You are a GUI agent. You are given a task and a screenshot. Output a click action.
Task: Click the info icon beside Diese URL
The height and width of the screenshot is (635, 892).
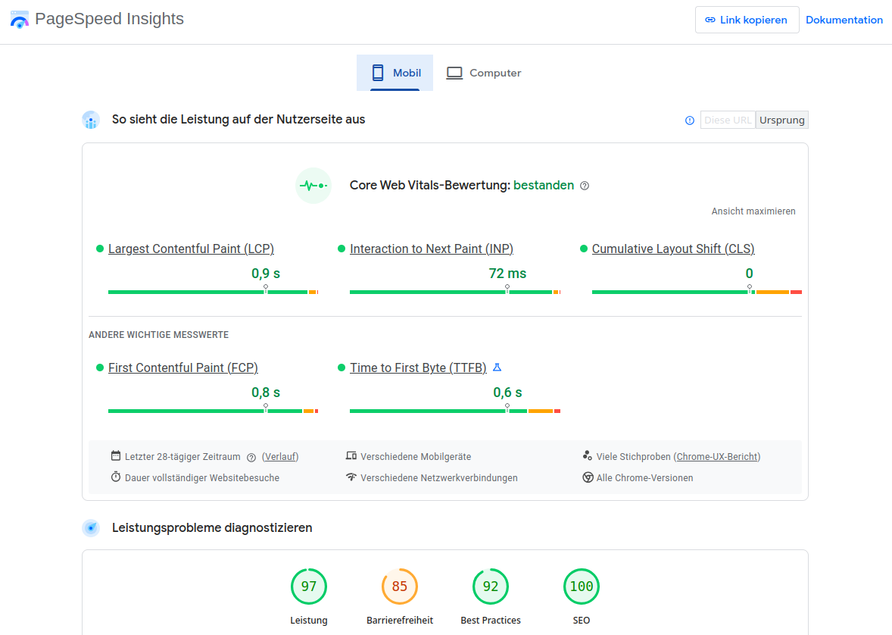point(689,120)
